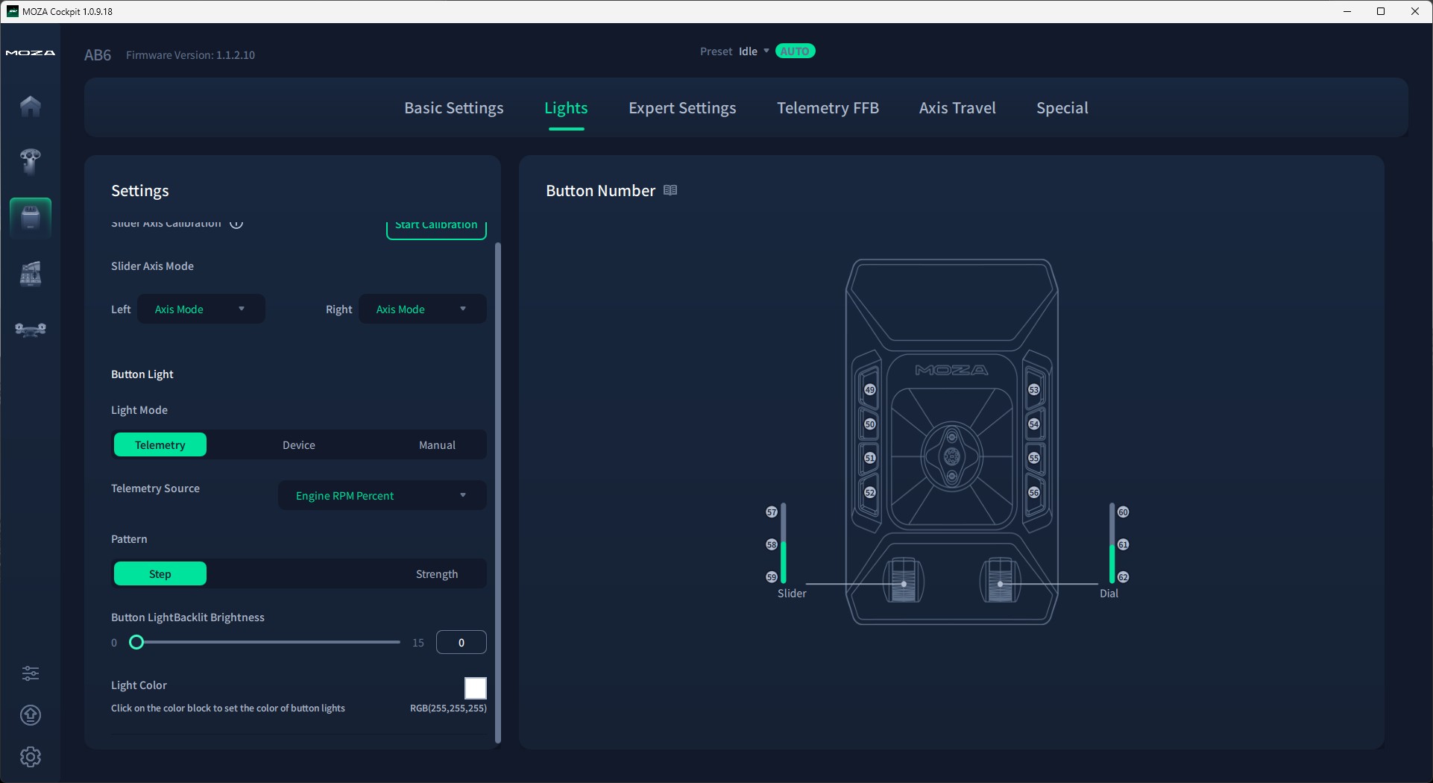Click the center joystick in the diagram

click(952, 456)
